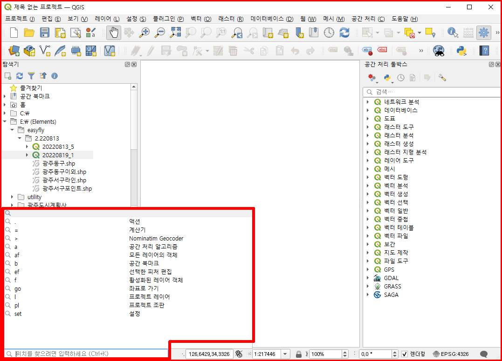The width and height of the screenshot is (502, 361).
Task: Open the 래스터 menu
Action: click(x=231, y=19)
